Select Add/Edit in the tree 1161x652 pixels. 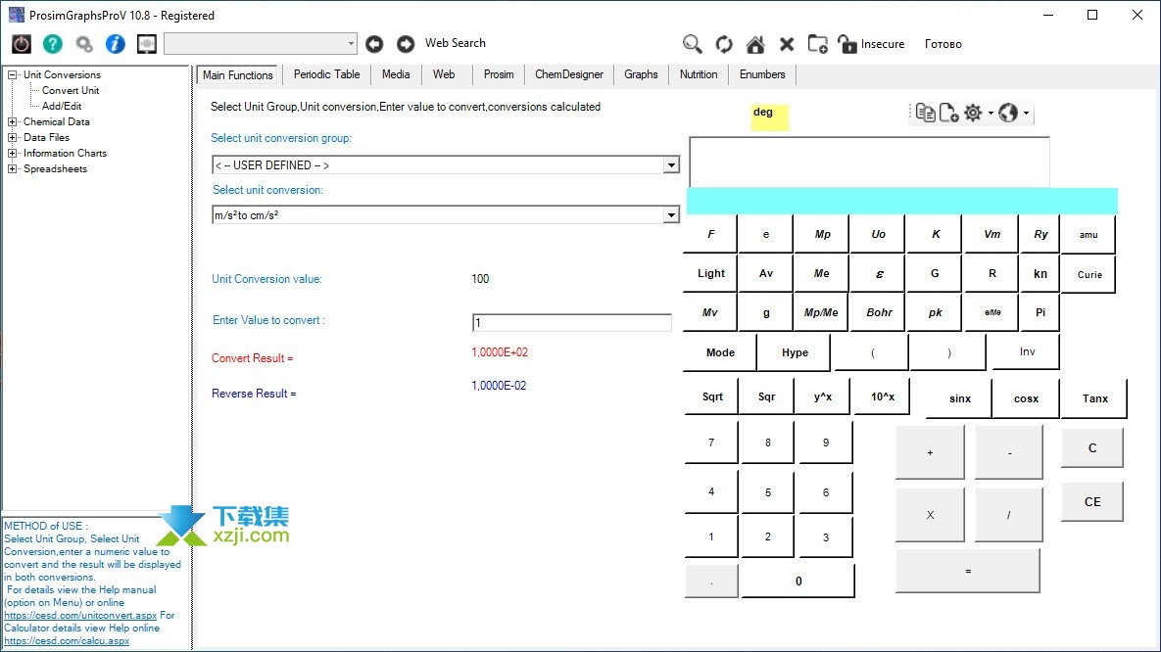tap(62, 106)
